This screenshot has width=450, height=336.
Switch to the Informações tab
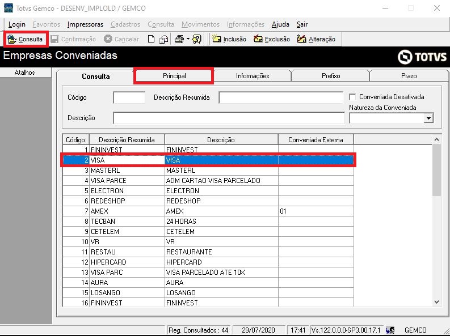pos(253,76)
